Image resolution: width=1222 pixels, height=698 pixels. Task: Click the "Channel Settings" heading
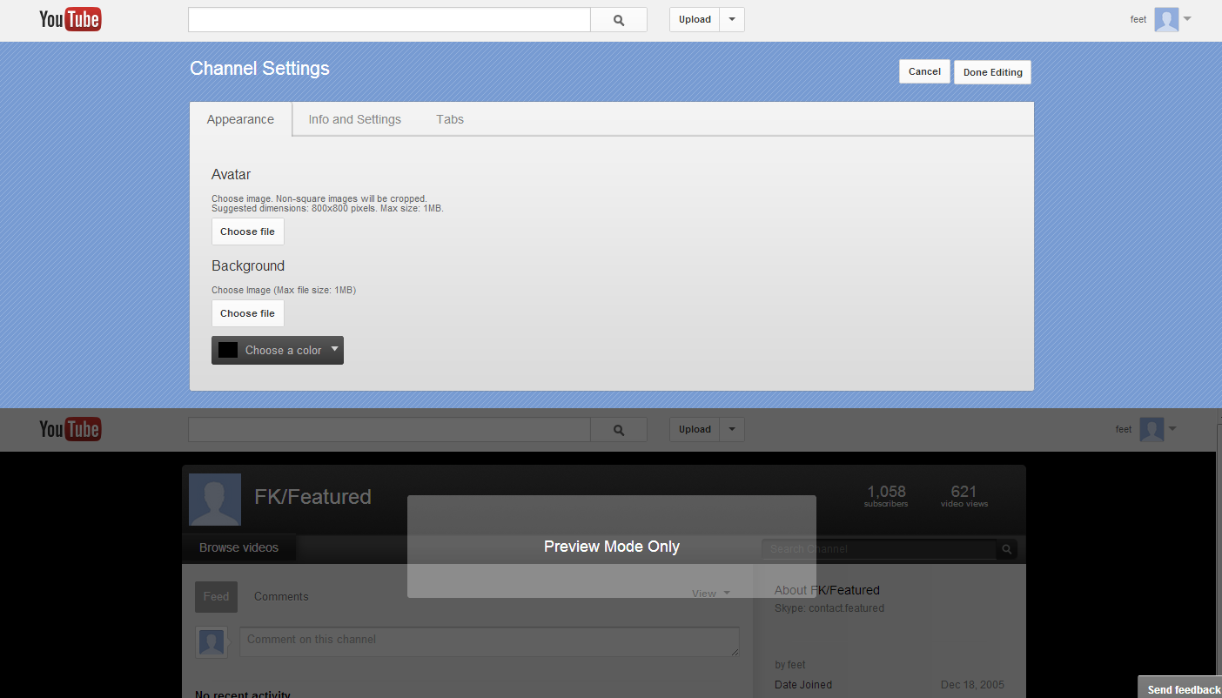click(x=259, y=69)
